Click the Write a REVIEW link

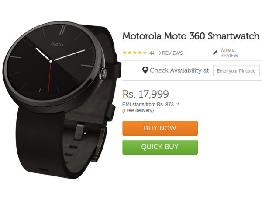pyautogui.click(x=229, y=53)
